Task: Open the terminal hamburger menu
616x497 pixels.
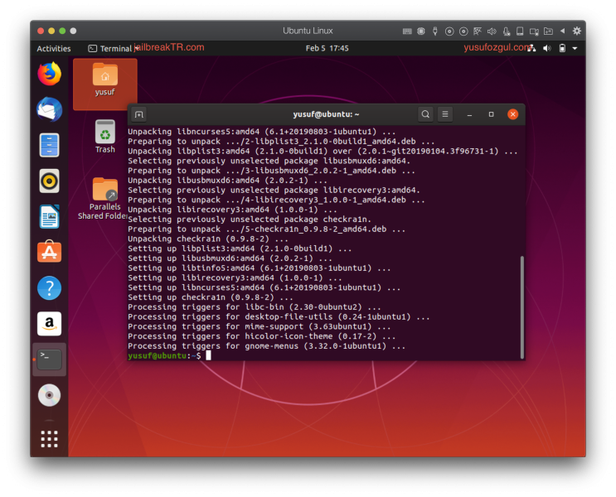Action: pyautogui.click(x=445, y=114)
